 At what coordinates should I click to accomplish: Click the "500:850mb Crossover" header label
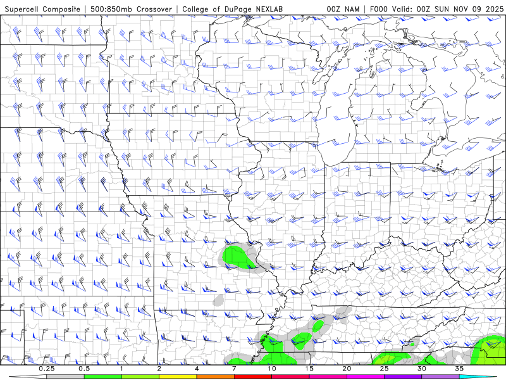[x=132, y=9]
